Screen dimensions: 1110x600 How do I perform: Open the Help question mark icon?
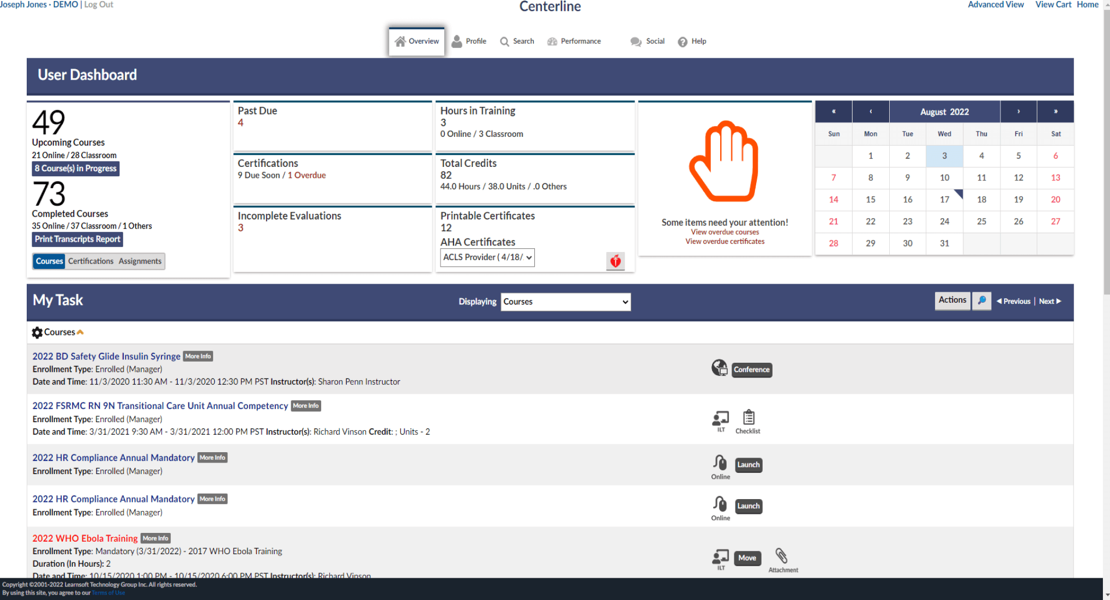(x=682, y=41)
